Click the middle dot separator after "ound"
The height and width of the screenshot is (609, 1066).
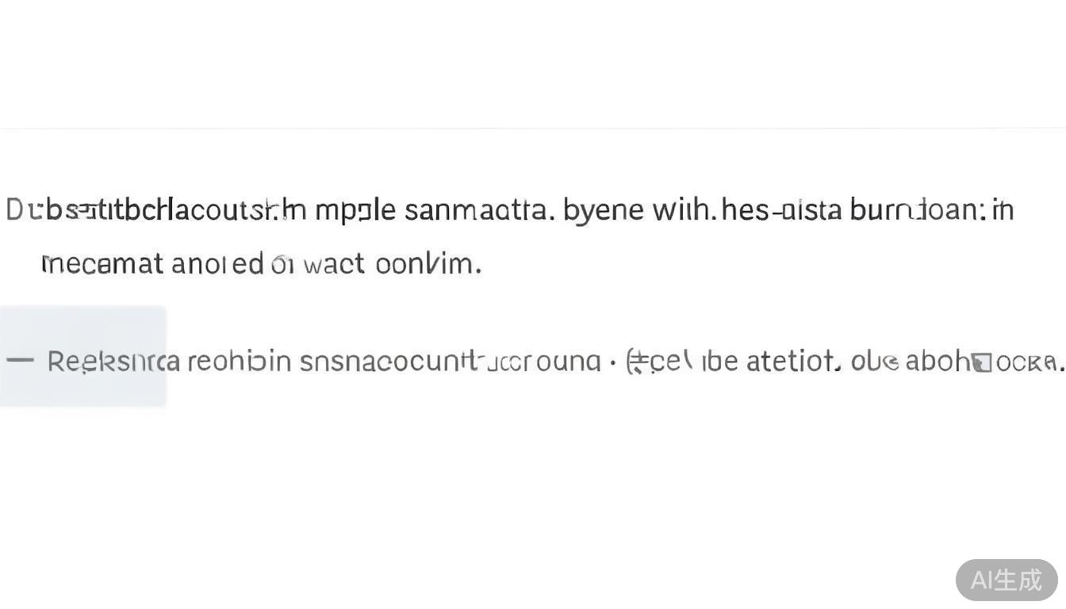coord(613,362)
